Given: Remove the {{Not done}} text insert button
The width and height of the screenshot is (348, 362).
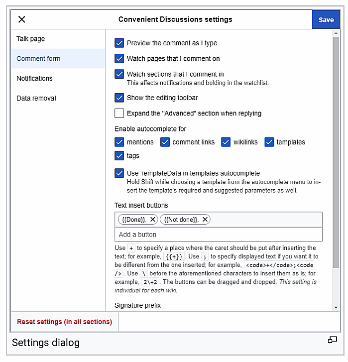Looking at the screenshot, I should click(205, 220).
